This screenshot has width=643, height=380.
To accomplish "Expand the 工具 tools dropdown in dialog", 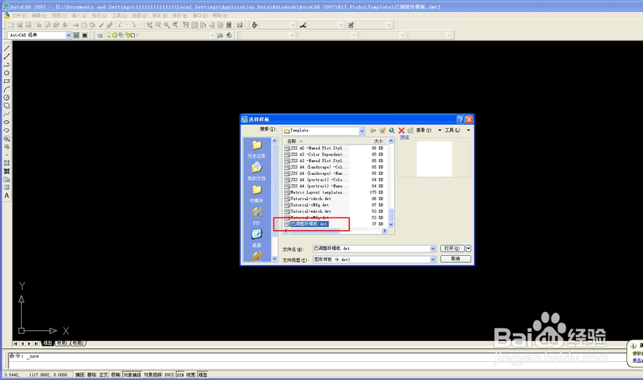I will 468,131.
